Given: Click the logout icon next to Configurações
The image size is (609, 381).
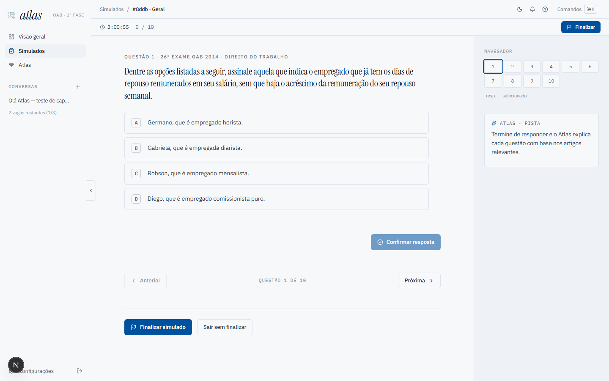Looking at the screenshot, I should [x=80, y=371].
